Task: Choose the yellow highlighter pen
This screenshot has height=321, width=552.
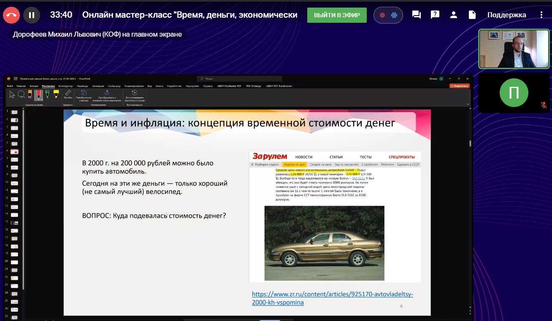Action: 56,94
